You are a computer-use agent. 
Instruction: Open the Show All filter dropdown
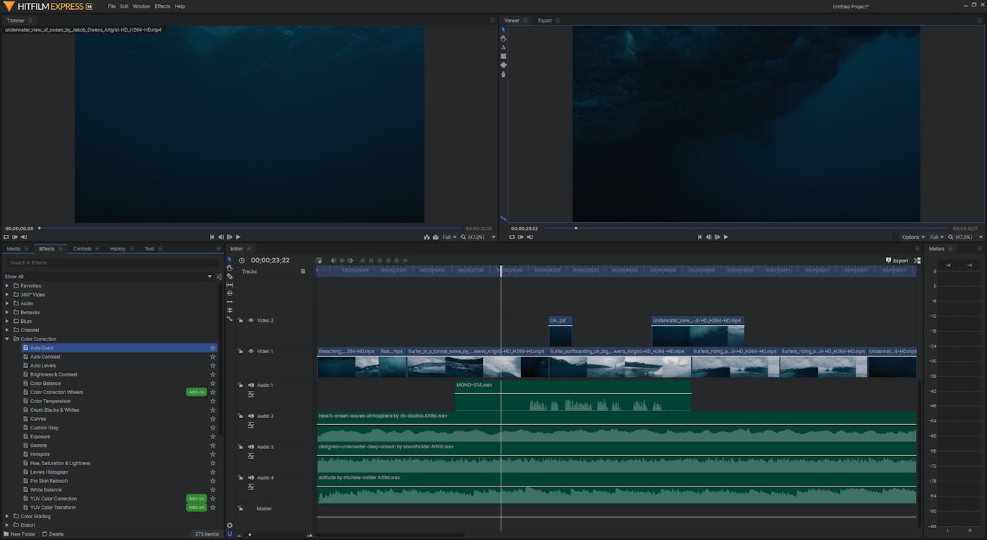pos(209,276)
